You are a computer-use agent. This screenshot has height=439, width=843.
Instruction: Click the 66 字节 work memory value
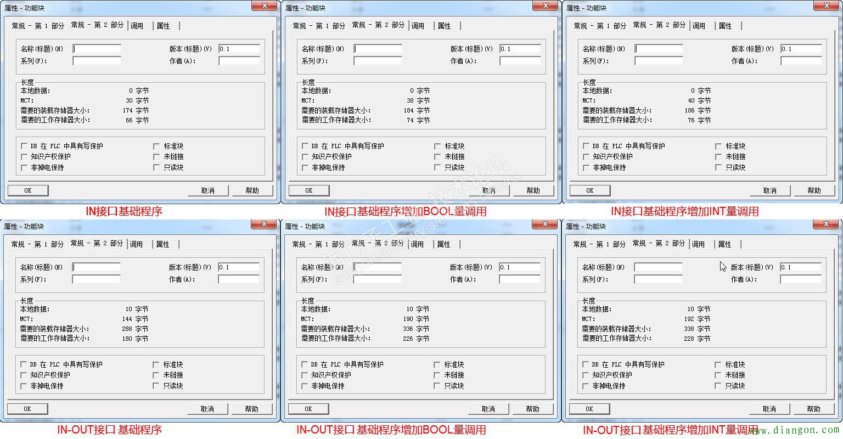(137, 120)
